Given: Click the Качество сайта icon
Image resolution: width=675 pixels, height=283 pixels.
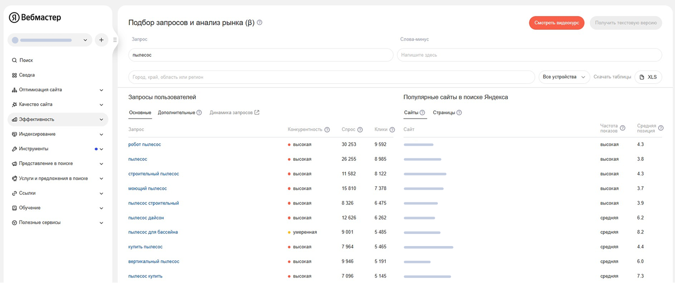Looking at the screenshot, I should tap(14, 105).
